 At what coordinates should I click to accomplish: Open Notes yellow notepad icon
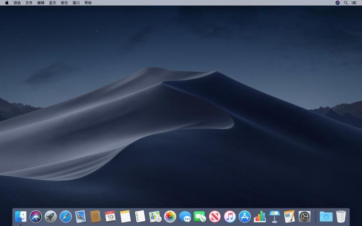(125, 216)
